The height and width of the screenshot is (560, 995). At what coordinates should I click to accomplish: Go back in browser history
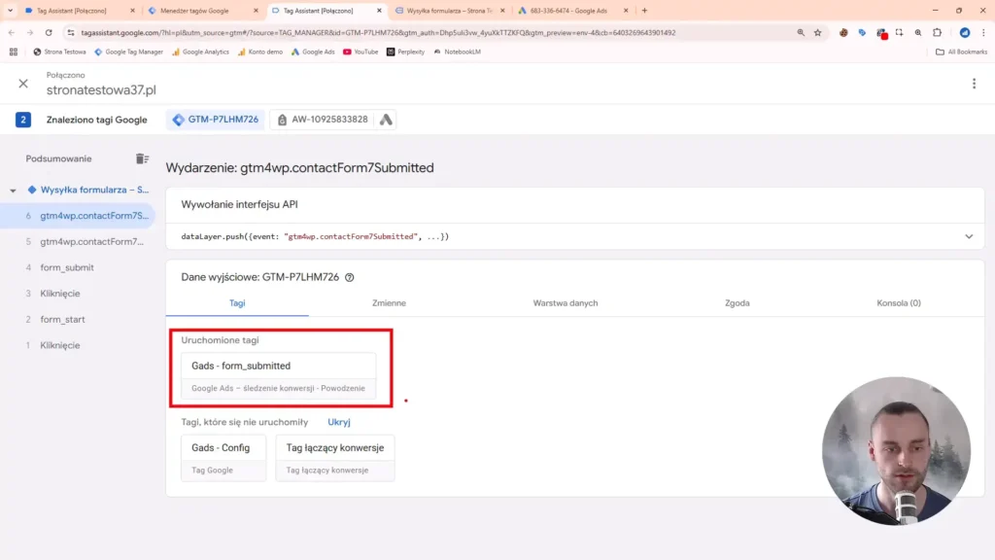click(12, 32)
